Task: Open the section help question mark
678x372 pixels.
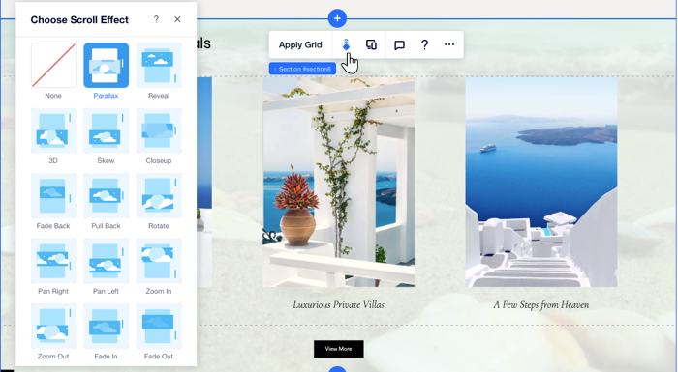Action: (424, 44)
